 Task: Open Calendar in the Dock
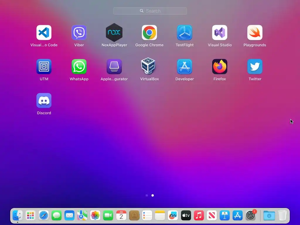(x=121, y=215)
